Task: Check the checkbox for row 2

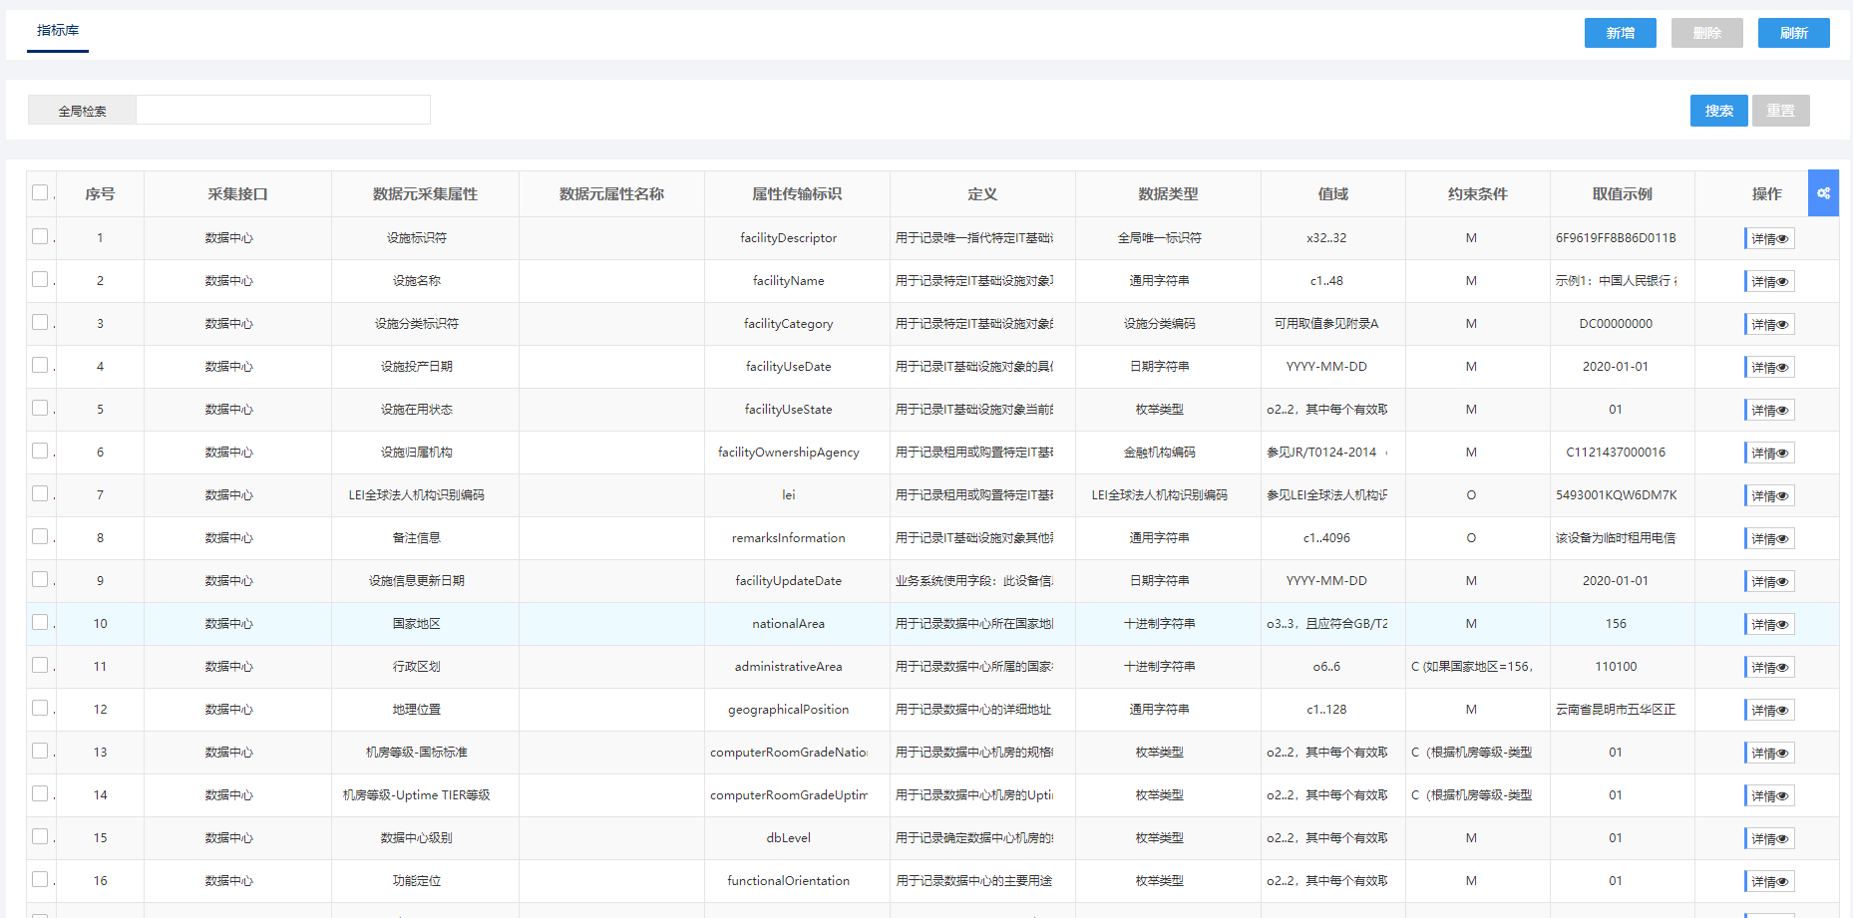Action: (x=40, y=279)
